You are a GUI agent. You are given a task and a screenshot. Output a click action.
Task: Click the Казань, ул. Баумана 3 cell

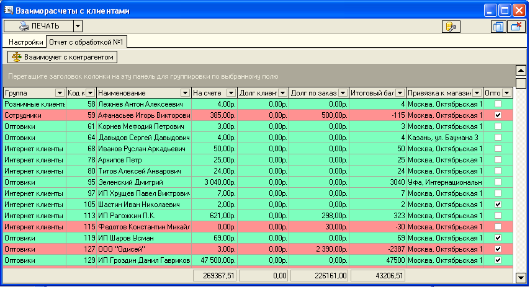click(444, 138)
